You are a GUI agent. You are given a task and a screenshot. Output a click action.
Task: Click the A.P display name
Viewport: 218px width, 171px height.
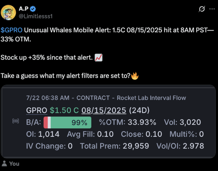(24, 9)
